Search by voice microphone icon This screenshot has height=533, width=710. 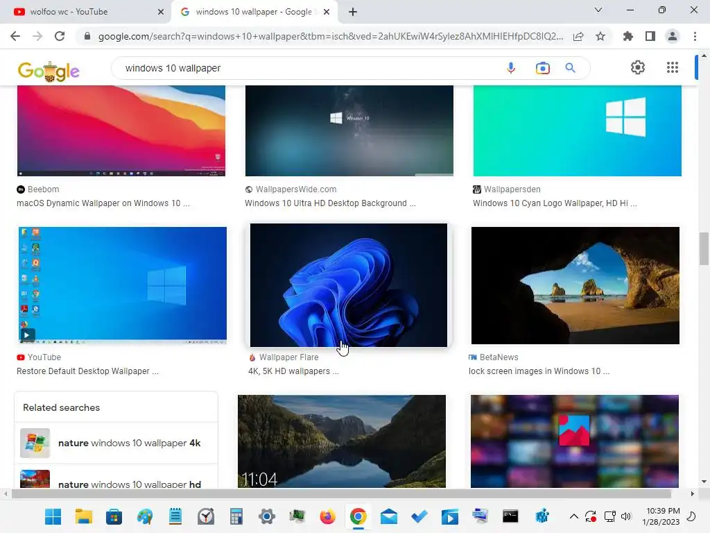click(511, 68)
